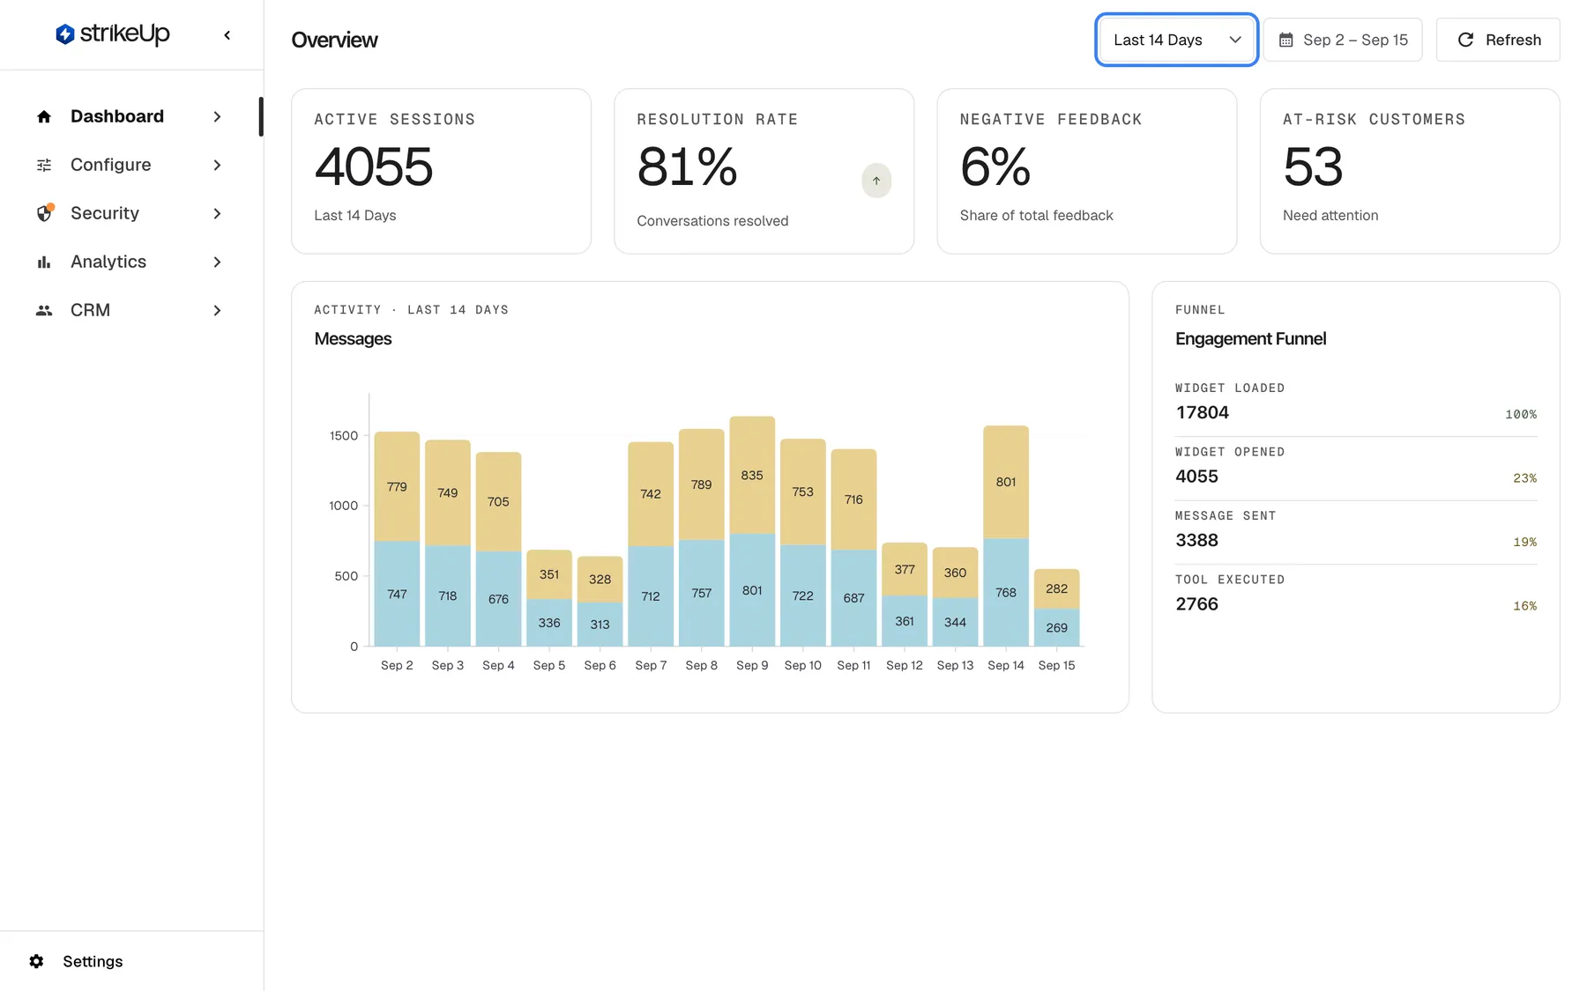The image size is (1587, 991).
Task: Open the Security menu item
Action: 130,213
